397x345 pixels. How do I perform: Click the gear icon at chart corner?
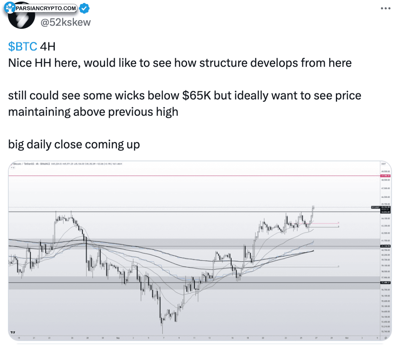click(x=386, y=337)
